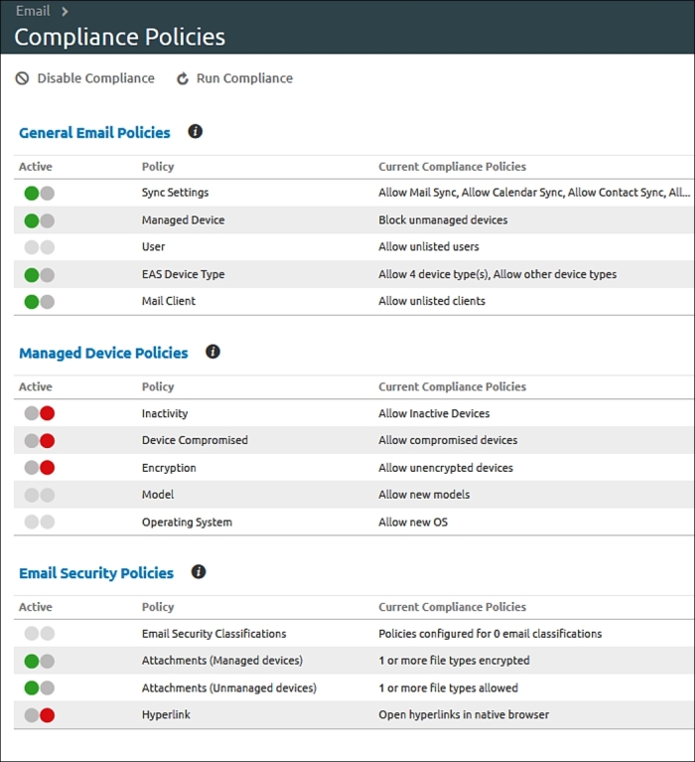Toggle Attachments (Managed devices) policy status
Viewport: 695px width, 762px height.
pyautogui.click(x=40, y=662)
